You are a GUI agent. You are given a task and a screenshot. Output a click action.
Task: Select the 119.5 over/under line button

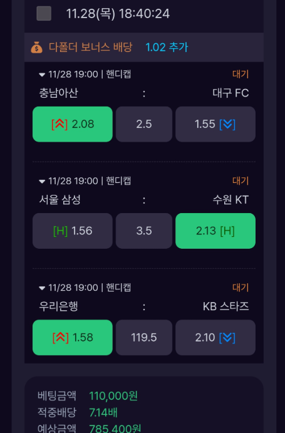144,338
